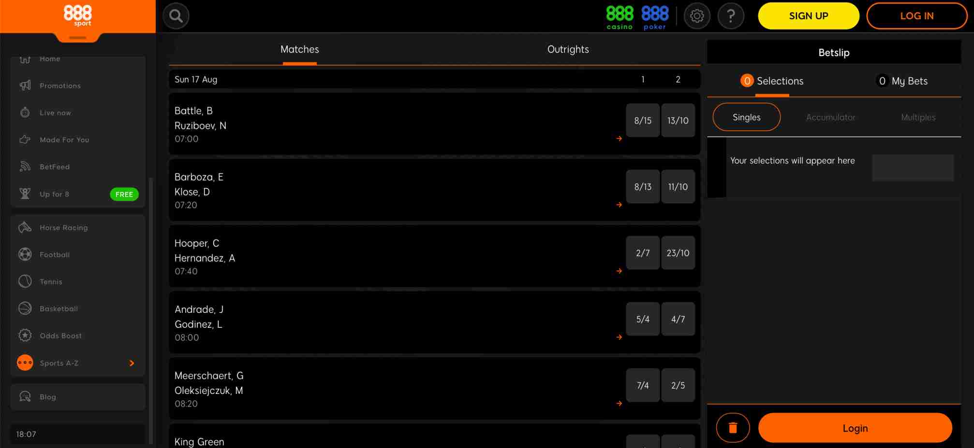Select the Selections tab in Betslip
974x448 pixels.
[x=772, y=81]
